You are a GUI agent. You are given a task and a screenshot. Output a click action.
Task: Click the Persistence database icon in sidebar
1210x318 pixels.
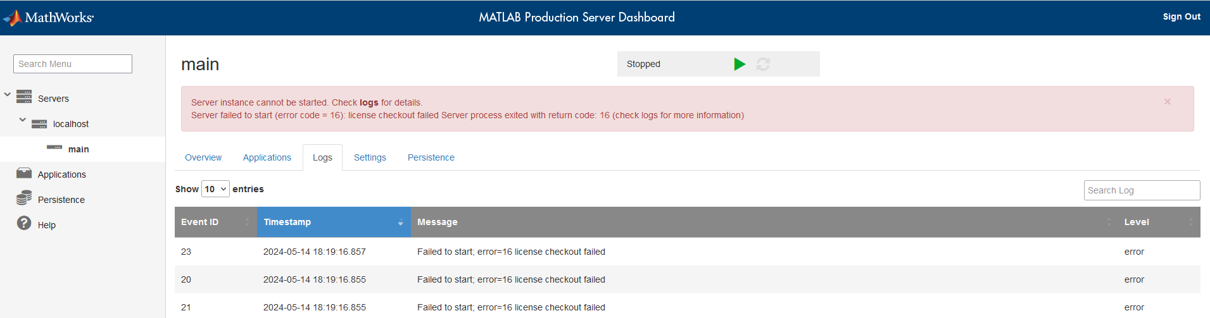[24, 199]
